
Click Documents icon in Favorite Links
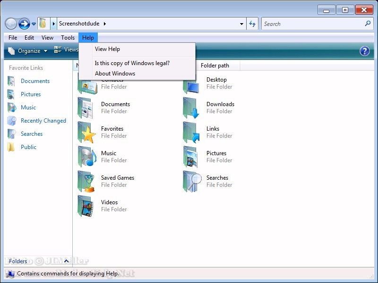(x=11, y=81)
